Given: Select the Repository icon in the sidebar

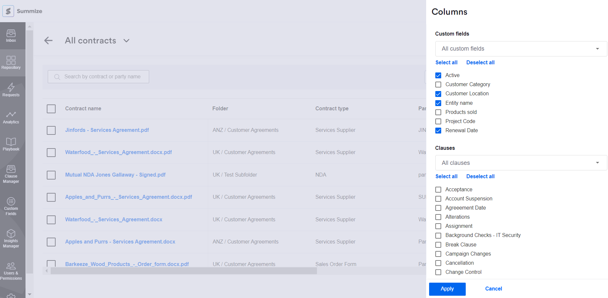Looking at the screenshot, I should tap(11, 62).
